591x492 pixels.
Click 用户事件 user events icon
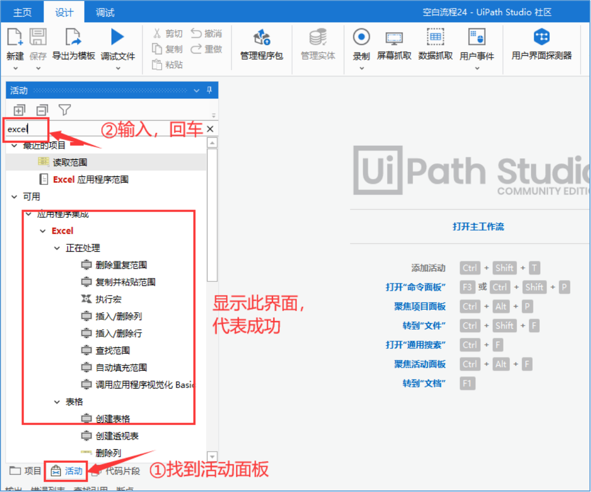pyautogui.click(x=477, y=37)
